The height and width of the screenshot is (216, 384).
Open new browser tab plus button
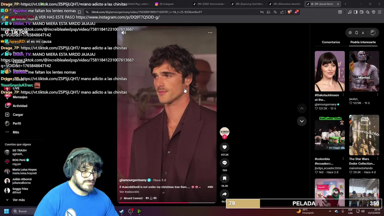pos(345,4)
